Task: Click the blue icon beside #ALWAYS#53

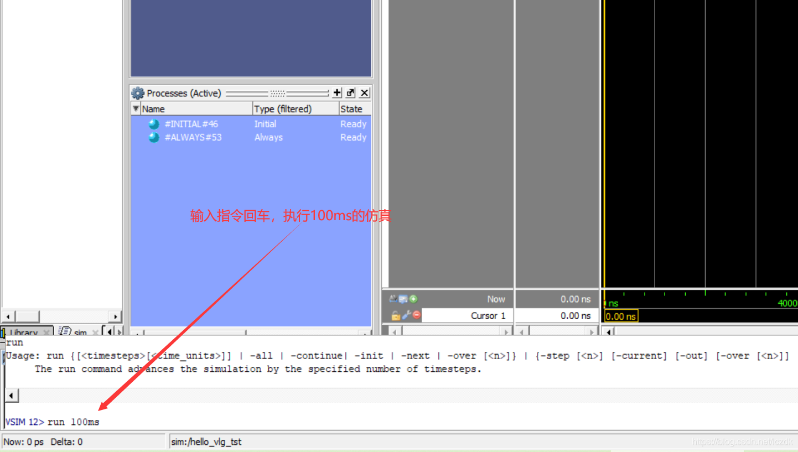Action: pyautogui.click(x=154, y=137)
